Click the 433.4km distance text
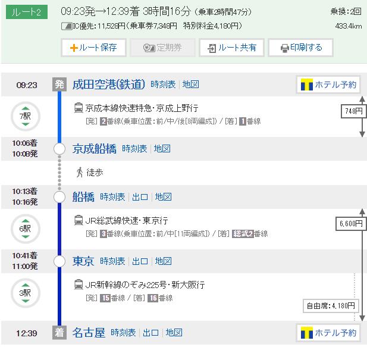This screenshot has height=347, width=367. click(349, 26)
